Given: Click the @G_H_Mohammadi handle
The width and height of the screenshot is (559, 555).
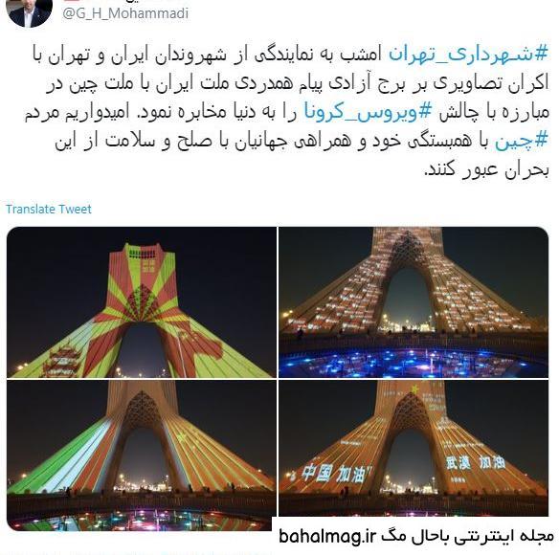Looking at the screenshot, I should click(125, 13).
